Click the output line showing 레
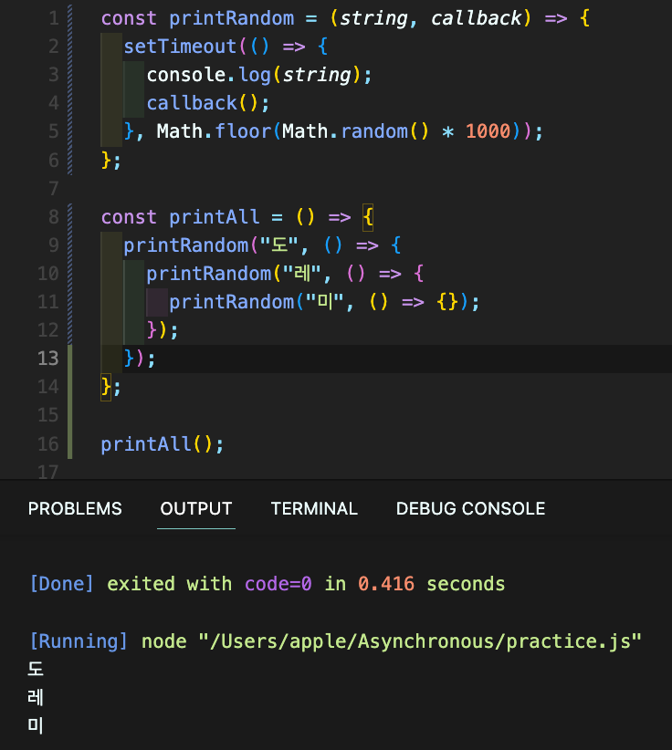Screen dimensions: 672x750 pyautogui.click(x=36, y=697)
